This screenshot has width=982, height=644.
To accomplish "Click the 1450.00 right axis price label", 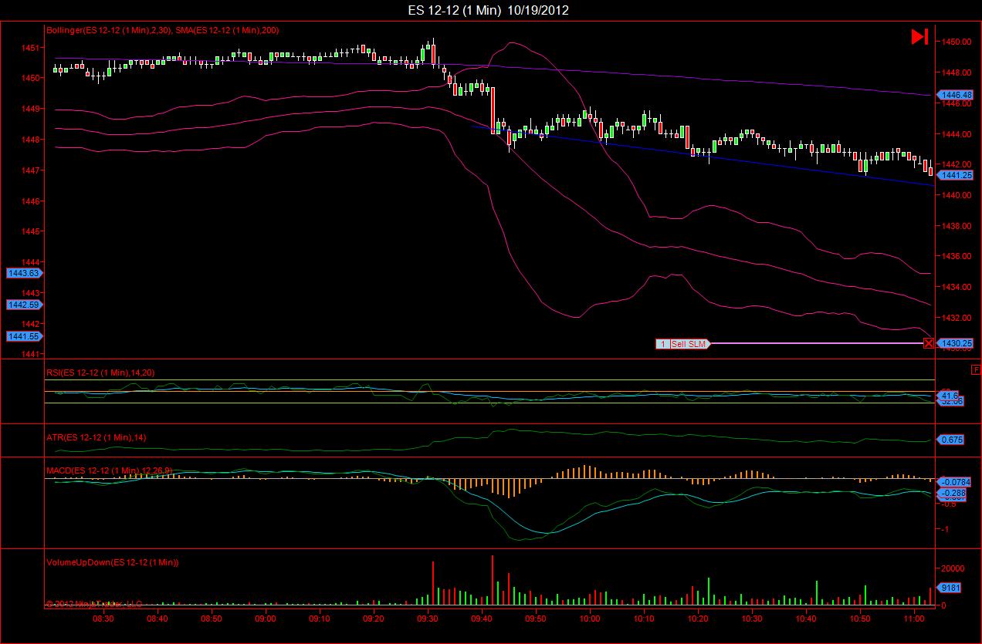I will pos(956,41).
